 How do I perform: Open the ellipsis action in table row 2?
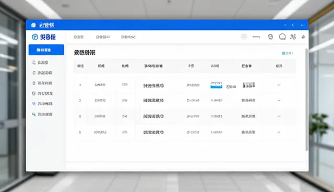pos(279,100)
